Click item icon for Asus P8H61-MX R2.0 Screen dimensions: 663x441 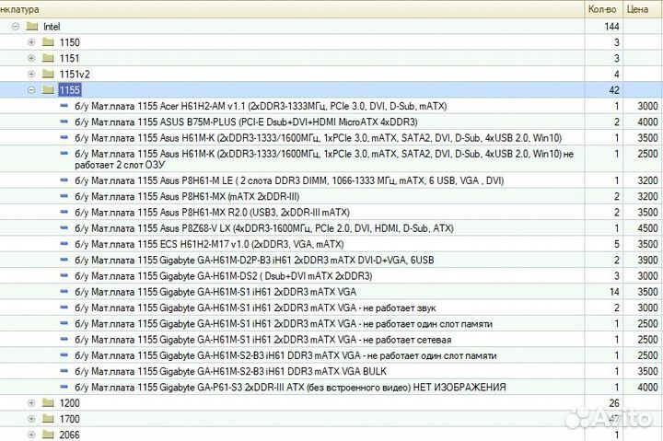coord(64,212)
